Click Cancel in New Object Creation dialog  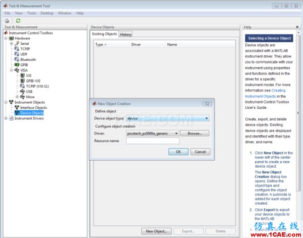[200, 152]
